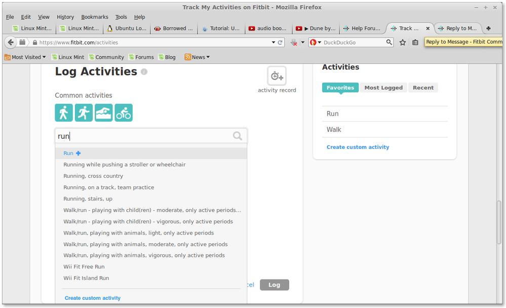The image size is (506, 308).
Task: Open dropdown arrow next to download icon
Action: 303,42
